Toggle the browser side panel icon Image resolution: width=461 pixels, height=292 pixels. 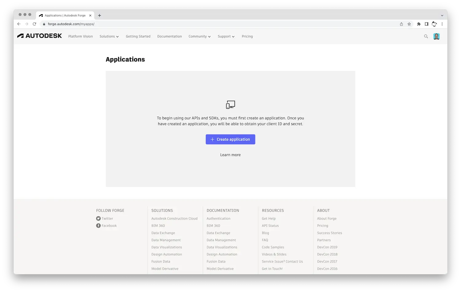click(427, 24)
